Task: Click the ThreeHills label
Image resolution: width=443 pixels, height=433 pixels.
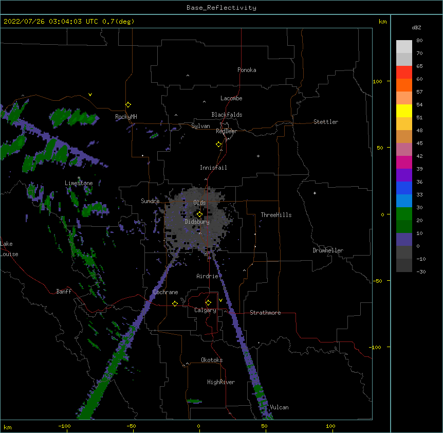Action: (x=276, y=215)
